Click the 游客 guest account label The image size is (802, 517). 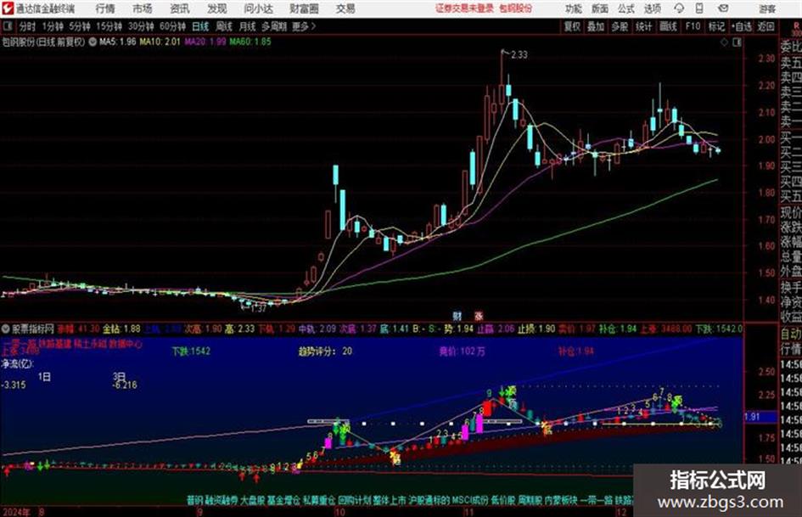coord(766,8)
